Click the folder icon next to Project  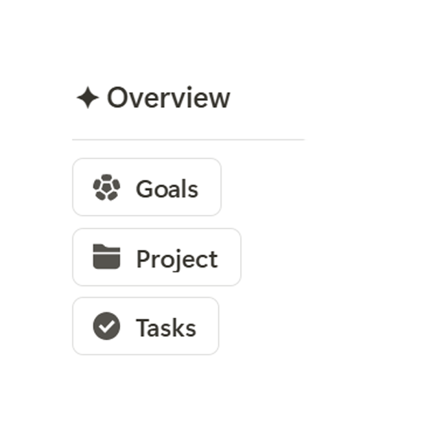[106, 257]
